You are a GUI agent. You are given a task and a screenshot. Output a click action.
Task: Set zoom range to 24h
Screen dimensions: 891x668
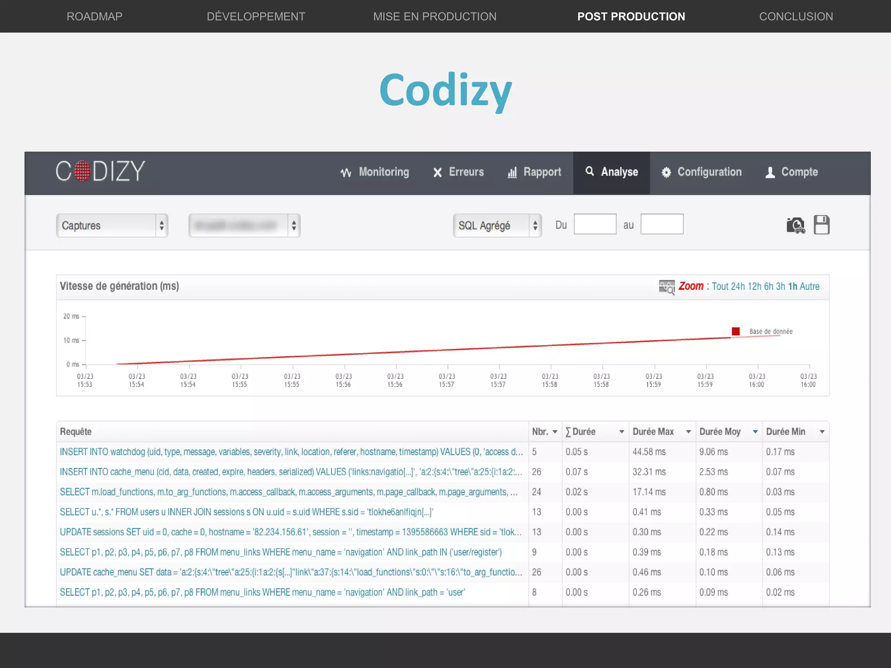[x=738, y=286]
